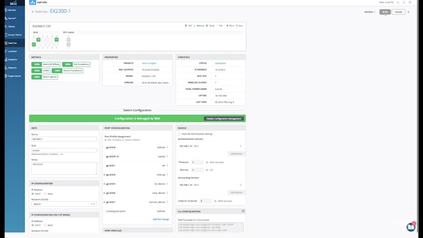The width and height of the screenshot is (423, 238).
Task: Click Disable Configuration Management button
Action: point(224,119)
